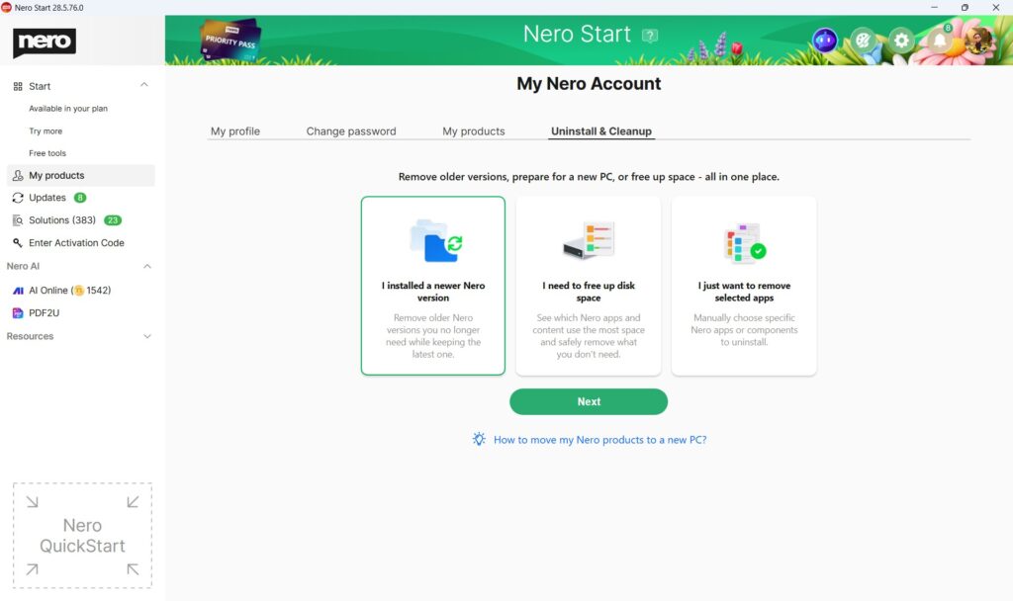The height and width of the screenshot is (601, 1013).
Task: Restore down the Nero Start window
Action: pos(965,7)
